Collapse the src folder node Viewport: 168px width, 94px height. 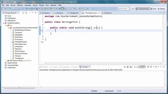click(6, 25)
